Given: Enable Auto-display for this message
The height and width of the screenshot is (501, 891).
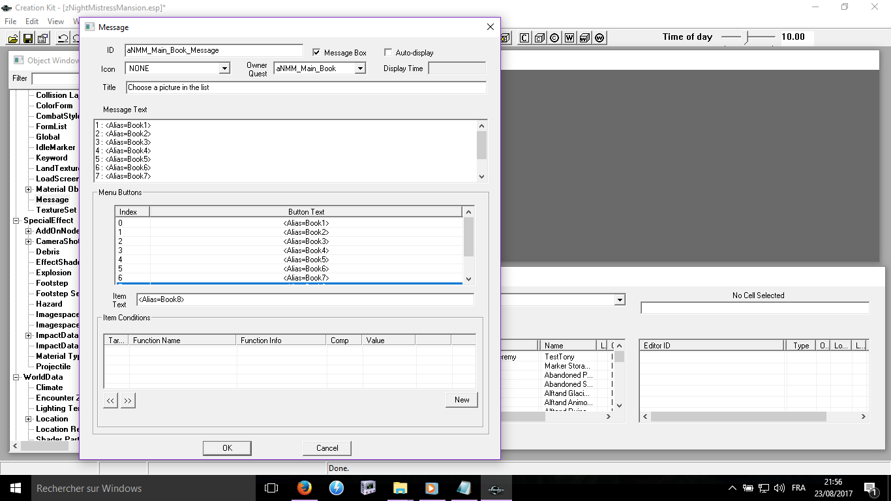Looking at the screenshot, I should tap(388, 52).
